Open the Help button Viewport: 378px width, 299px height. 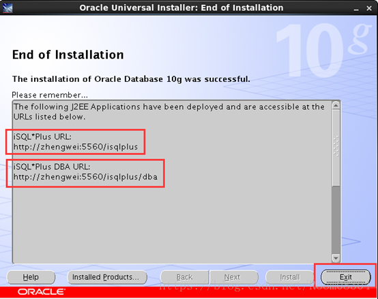coord(31,277)
